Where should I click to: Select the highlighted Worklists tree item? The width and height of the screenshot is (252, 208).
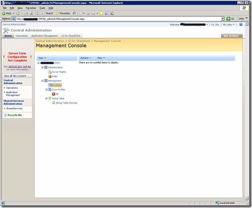point(57,85)
